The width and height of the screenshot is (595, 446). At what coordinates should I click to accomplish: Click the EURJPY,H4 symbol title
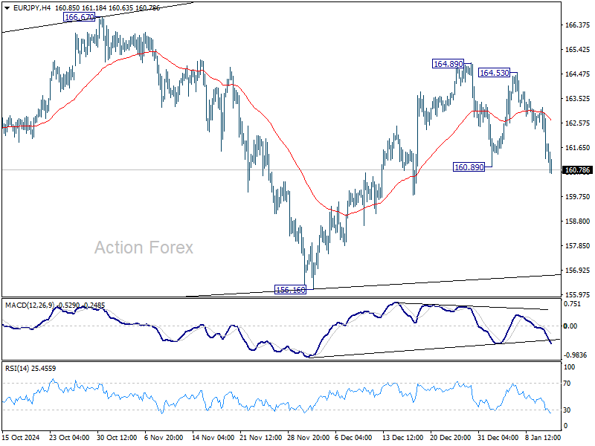coord(32,7)
